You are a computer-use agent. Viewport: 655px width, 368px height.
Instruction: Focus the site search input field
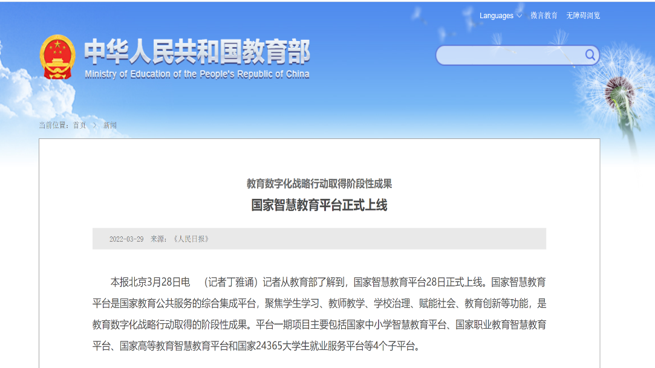pyautogui.click(x=509, y=56)
